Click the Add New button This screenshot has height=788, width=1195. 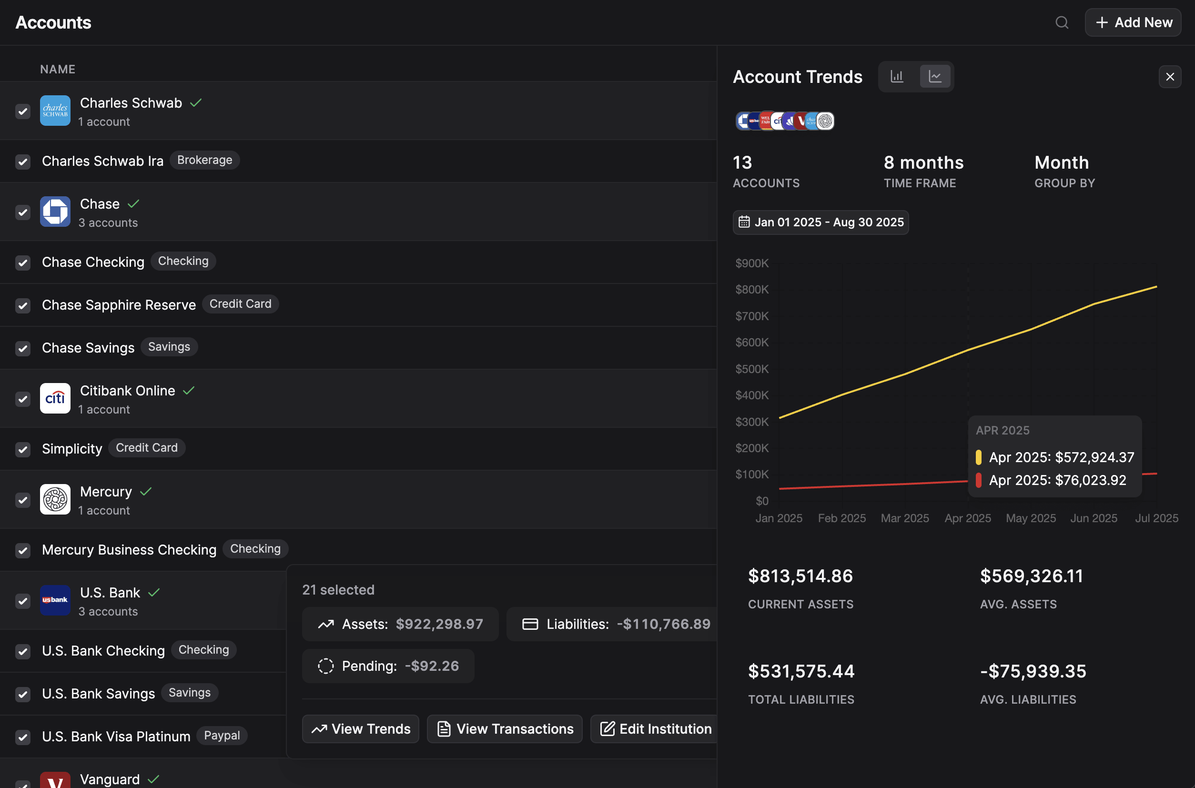coord(1133,22)
